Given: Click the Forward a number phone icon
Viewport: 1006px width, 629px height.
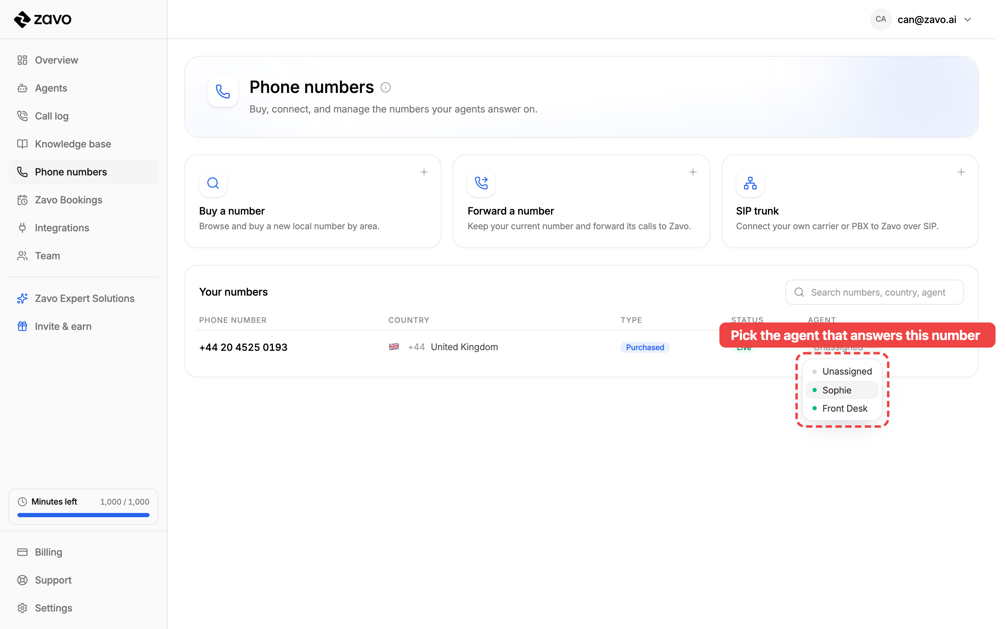Looking at the screenshot, I should (481, 183).
